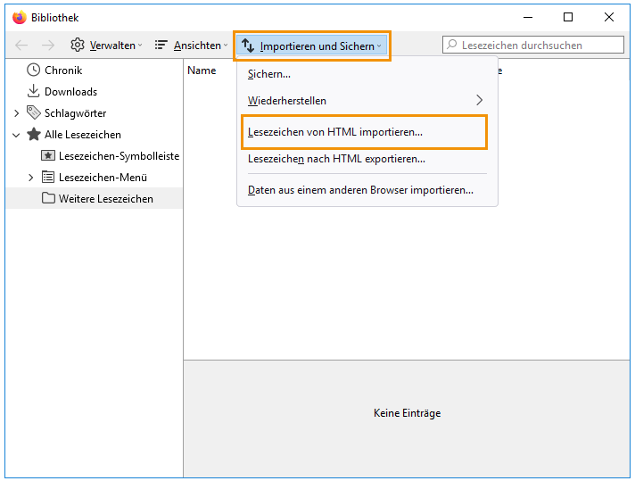Select the Lesezeichen-Symbolleiste icon
Image resolution: width=635 pixels, height=481 pixels.
48,155
